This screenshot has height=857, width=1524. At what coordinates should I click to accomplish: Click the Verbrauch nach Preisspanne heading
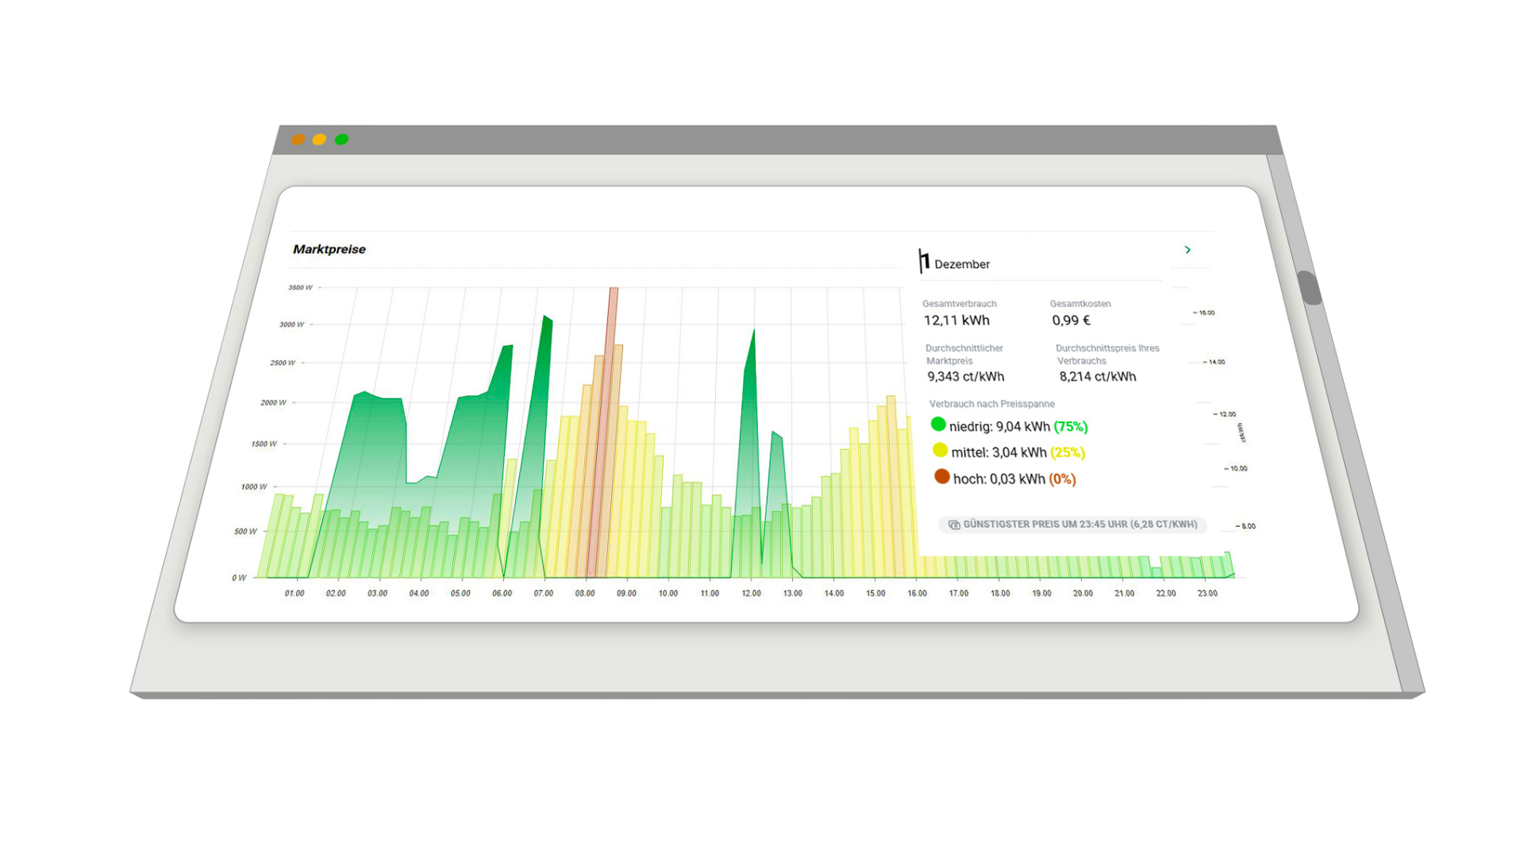pos(992,404)
